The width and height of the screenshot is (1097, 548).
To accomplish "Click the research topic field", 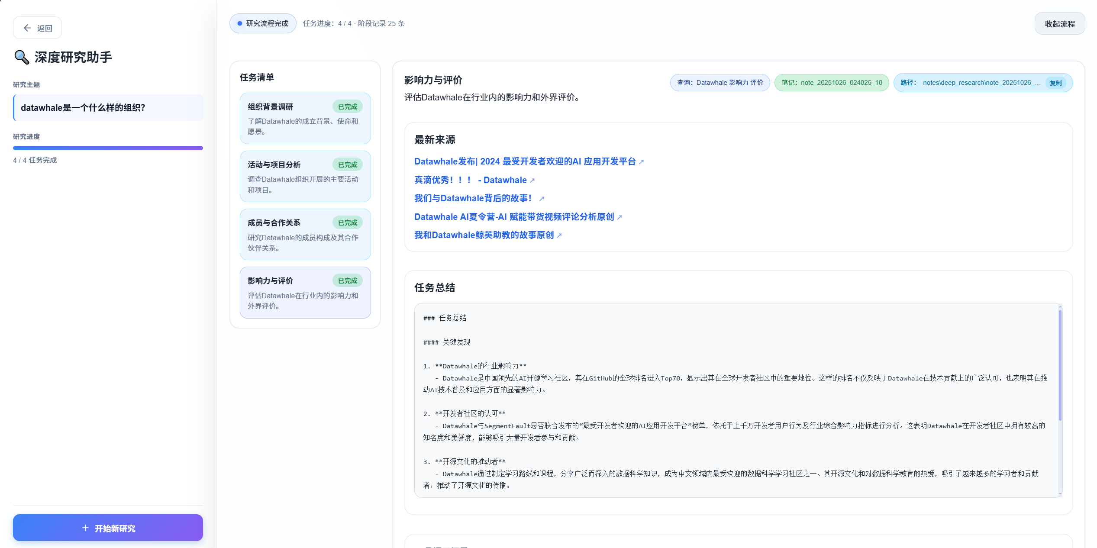I will click(x=108, y=108).
